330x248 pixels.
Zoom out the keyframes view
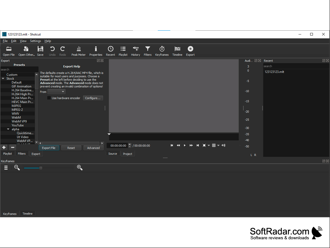(x=17, y=168)
